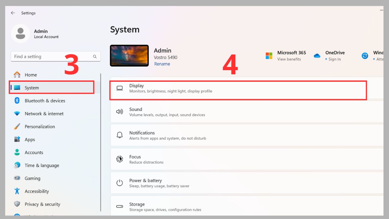Click the desktop wallpaper thumbnail
Viewport: 389px width, 219px height.
tap(129, 55)
